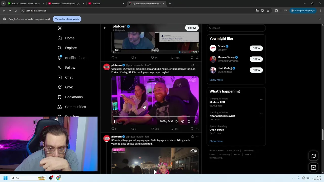Screen dimensions: 324x182
Task: Like the Jan 2 post with 536 likes
Action: pyautogui.click(x=155, y=129)
